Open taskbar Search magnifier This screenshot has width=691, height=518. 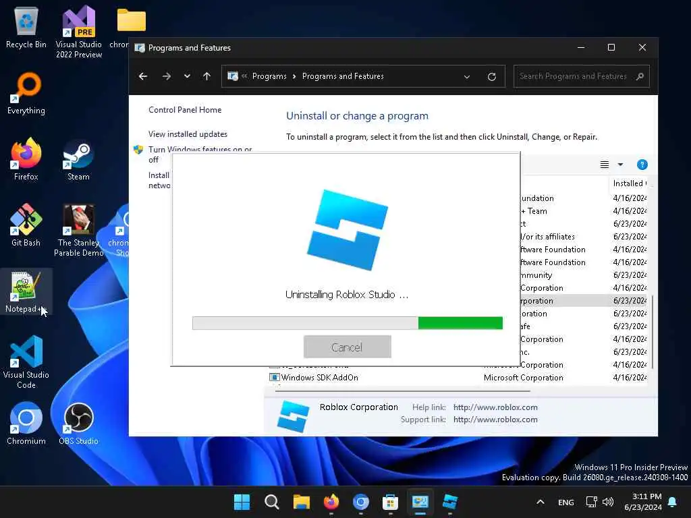pos(271,502)
